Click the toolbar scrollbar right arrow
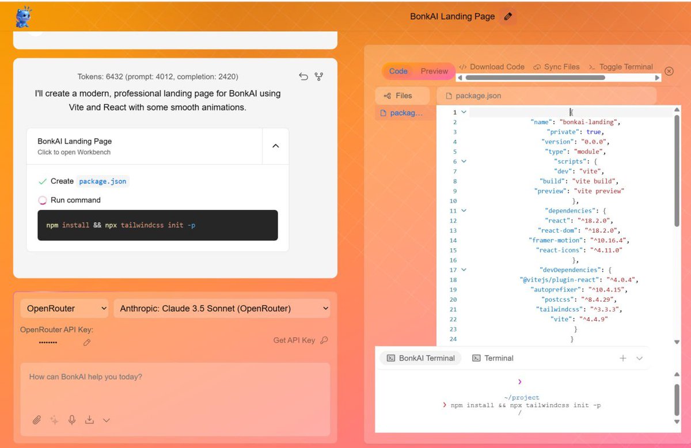This screenshot has height=448, width=691. coord(656,78)
